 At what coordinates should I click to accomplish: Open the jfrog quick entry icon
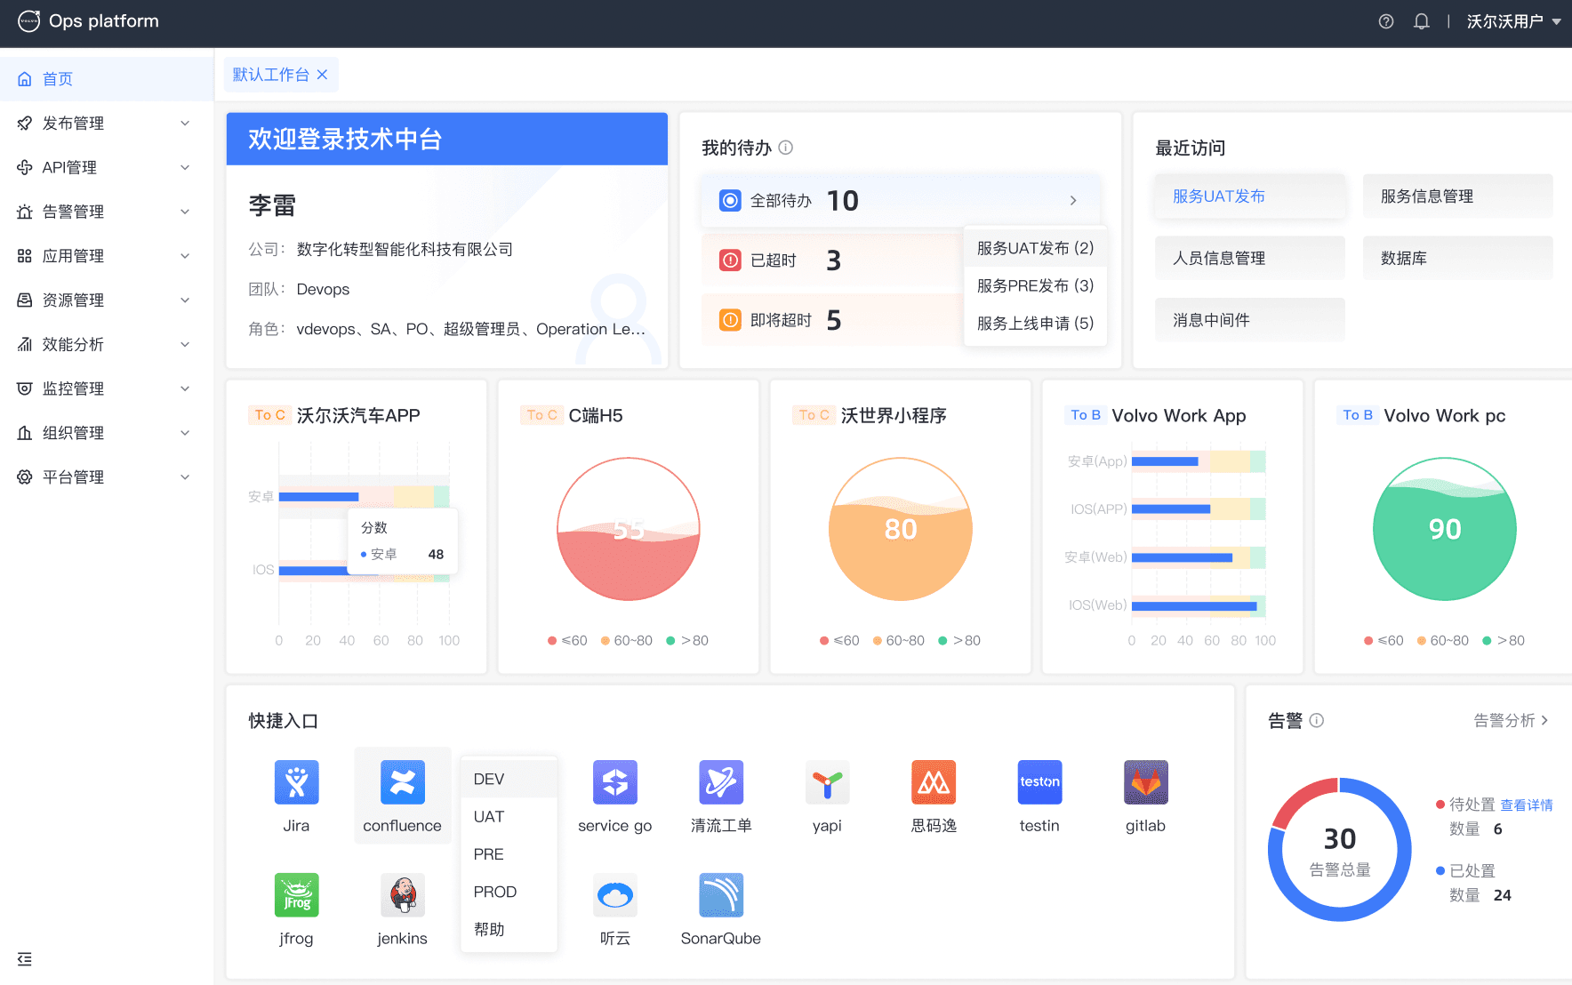296,895
